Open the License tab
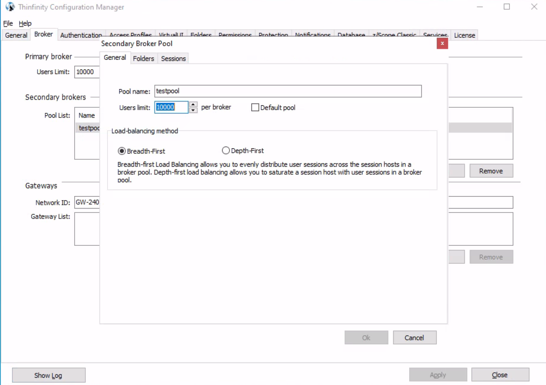546x385 pixels. [465, 35]
